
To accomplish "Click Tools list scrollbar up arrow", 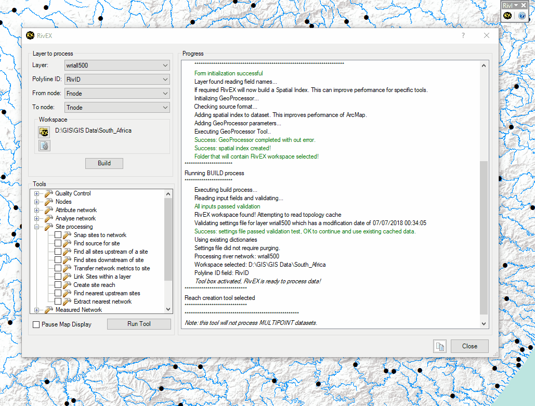I will click(168, 194).
